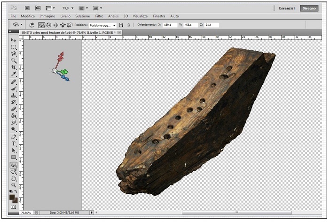Select the Eraser tool
Viewport: 329px width, 222px height.
14,109
